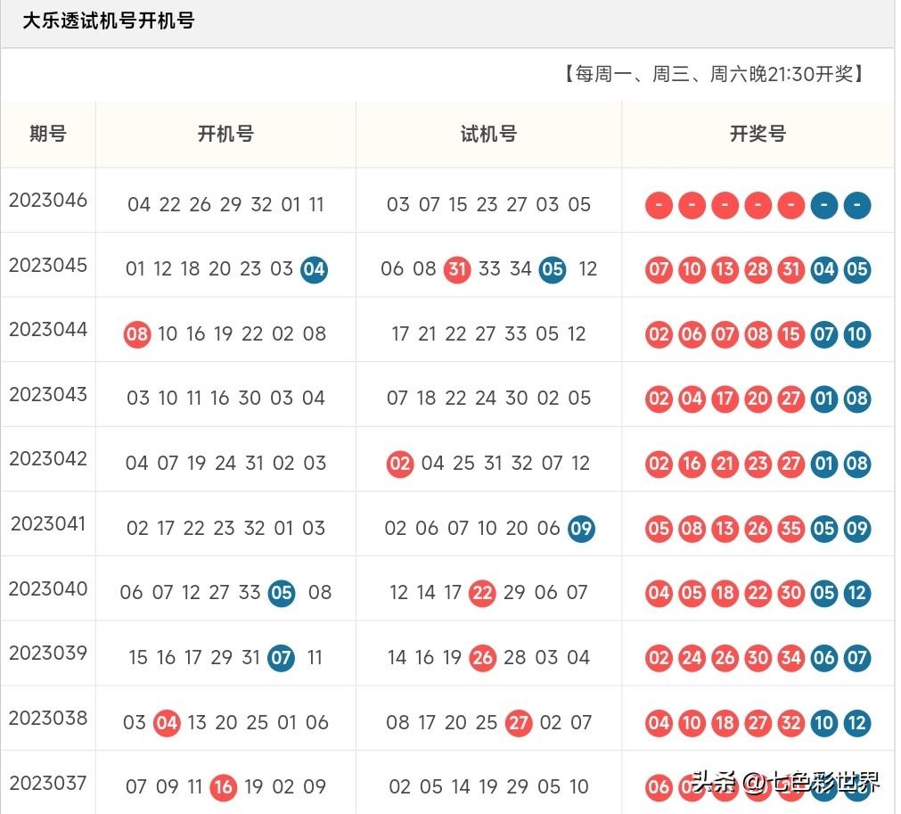This screenshot has height=814, width=901.
Task: Click period number 2023040
Action: [48, 588]
